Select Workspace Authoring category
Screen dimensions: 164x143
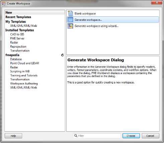[x=24, y=84]
